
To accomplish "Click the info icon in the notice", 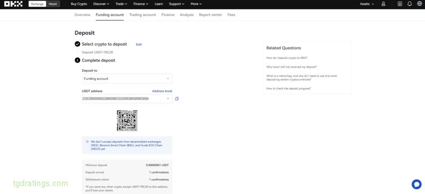I will (x=87, y=141).
